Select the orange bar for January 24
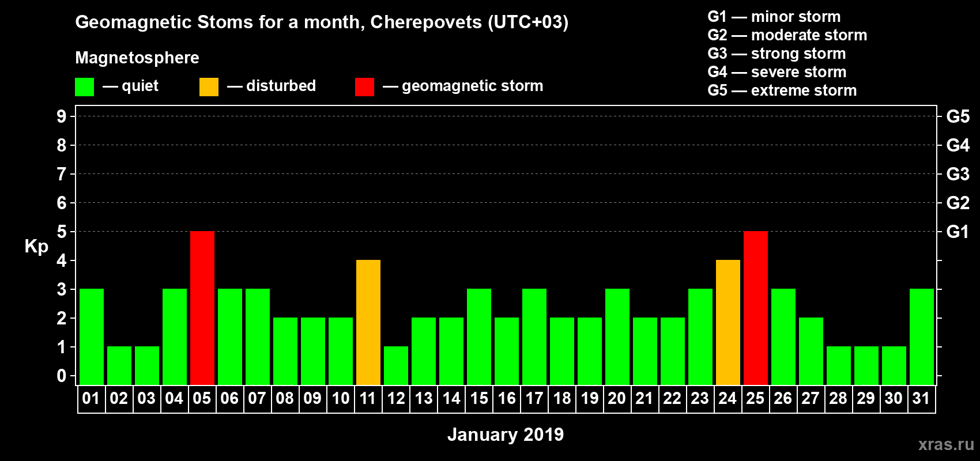The image size is (980, 461). (728, 322)
